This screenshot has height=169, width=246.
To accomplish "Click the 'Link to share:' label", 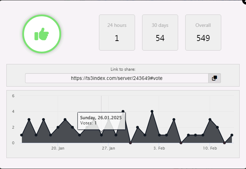I will (x=123, y=69).
